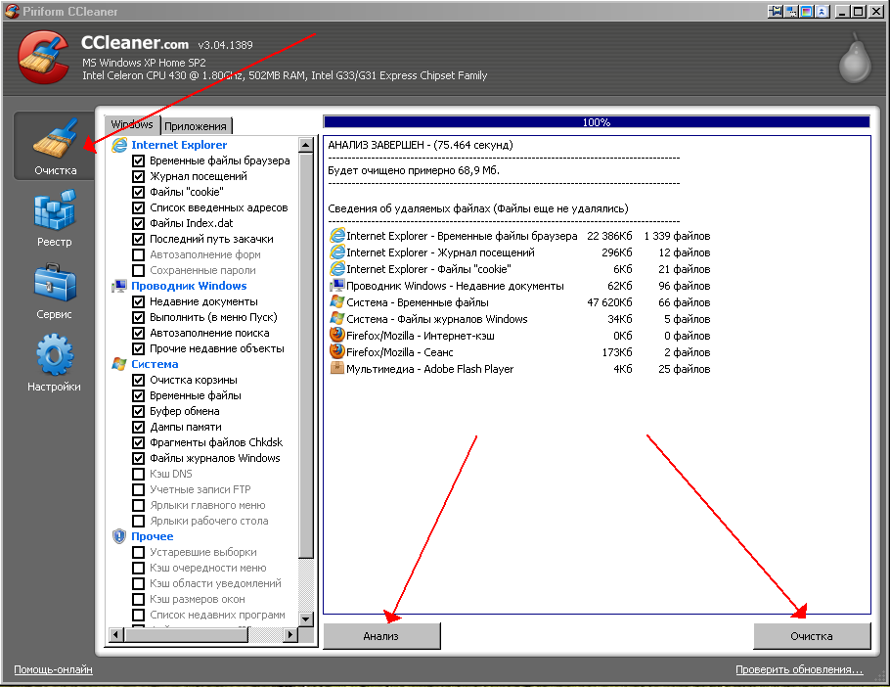The image size is (890, 687).
Task: Enable Учетные записи FTP checkbox
Action: tap(138, 489)
